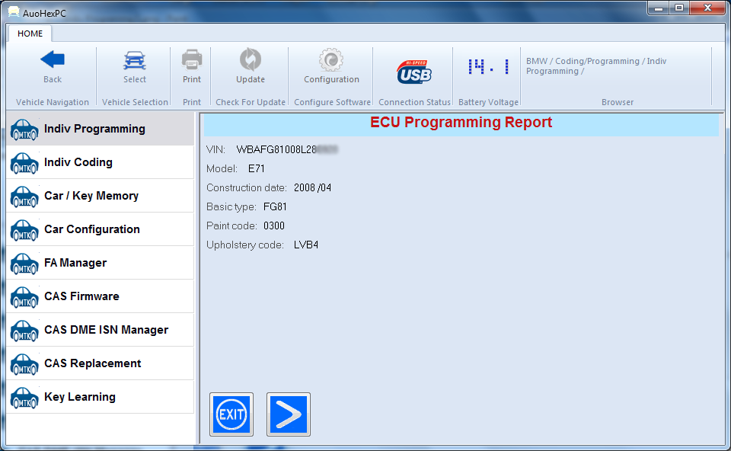
Task: Click the Model value E71
Action: [257, 169]
